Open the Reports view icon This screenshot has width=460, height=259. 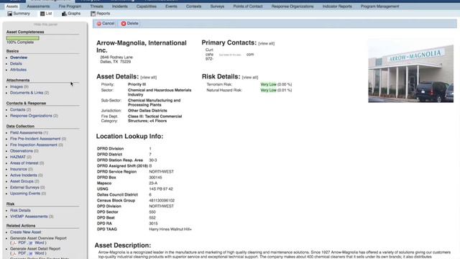pos(93,14)
